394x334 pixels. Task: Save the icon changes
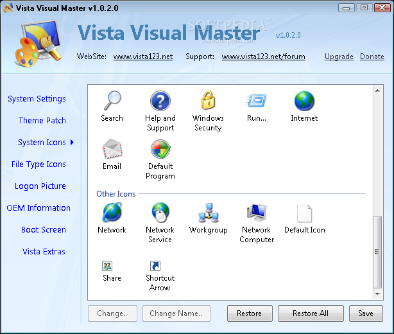point(366,313)
